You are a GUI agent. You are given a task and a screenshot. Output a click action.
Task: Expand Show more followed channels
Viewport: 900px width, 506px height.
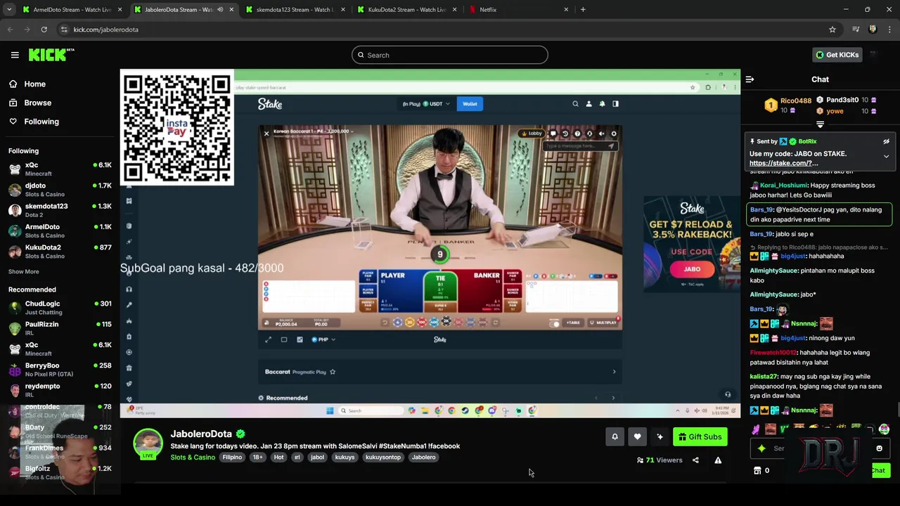click(x=23, y=271)
